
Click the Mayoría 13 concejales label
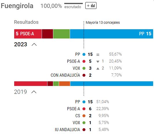pyautogui.click(x=103, y=23)
